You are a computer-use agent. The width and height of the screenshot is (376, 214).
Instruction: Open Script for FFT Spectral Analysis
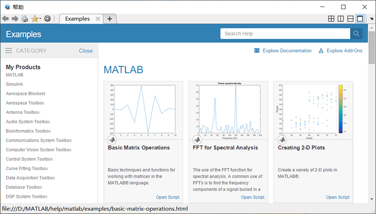(x=252, y=197)
